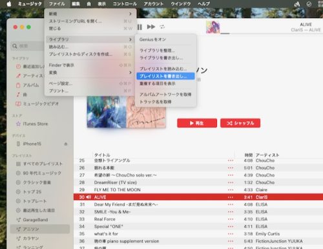Click the magnifier icon in the search field
The width and height of the screenshot is (323, 249).
[x=15, y=46]
